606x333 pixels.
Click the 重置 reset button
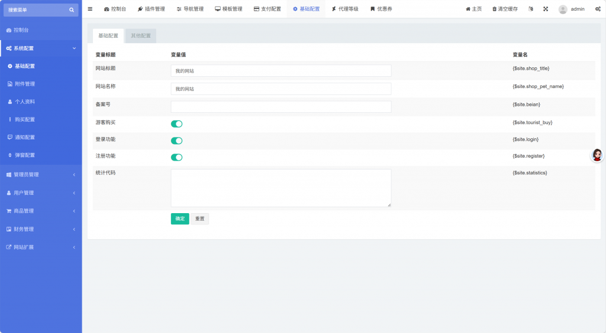tap(199, 218)
